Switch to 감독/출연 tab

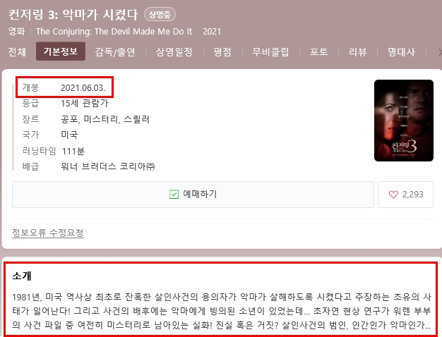tap(115, 51)
